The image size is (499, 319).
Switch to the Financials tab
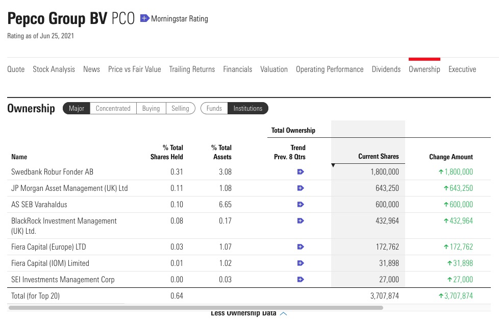click(237, 69)
